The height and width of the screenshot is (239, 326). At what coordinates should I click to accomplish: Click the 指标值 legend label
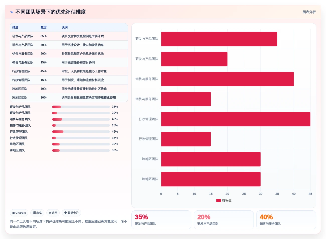pos(227,201)
